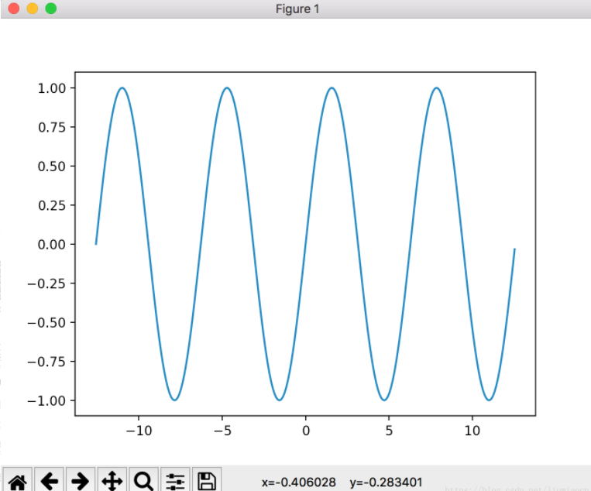This screenshot has width=591, height=491.
Task: Go forward to the next view
Action: 81,481
